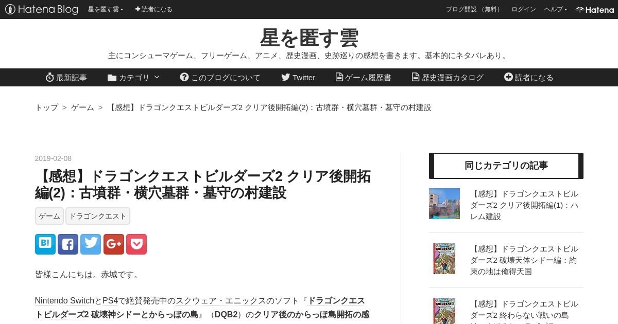
Task: Click the PS4 keyword link
Action: coord(110,301)
